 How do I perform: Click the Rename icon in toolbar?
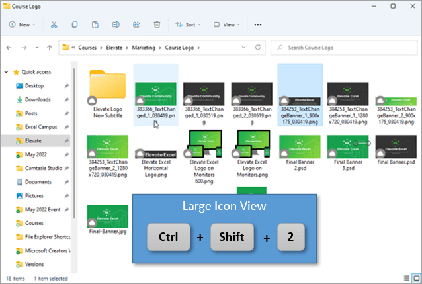pyautogui.click(x=116, y=24)
